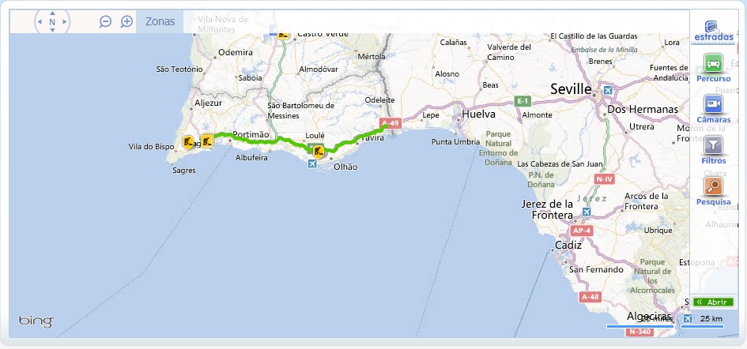
Task: Click the Seville airport icon
Action: [x=609, y=90]
